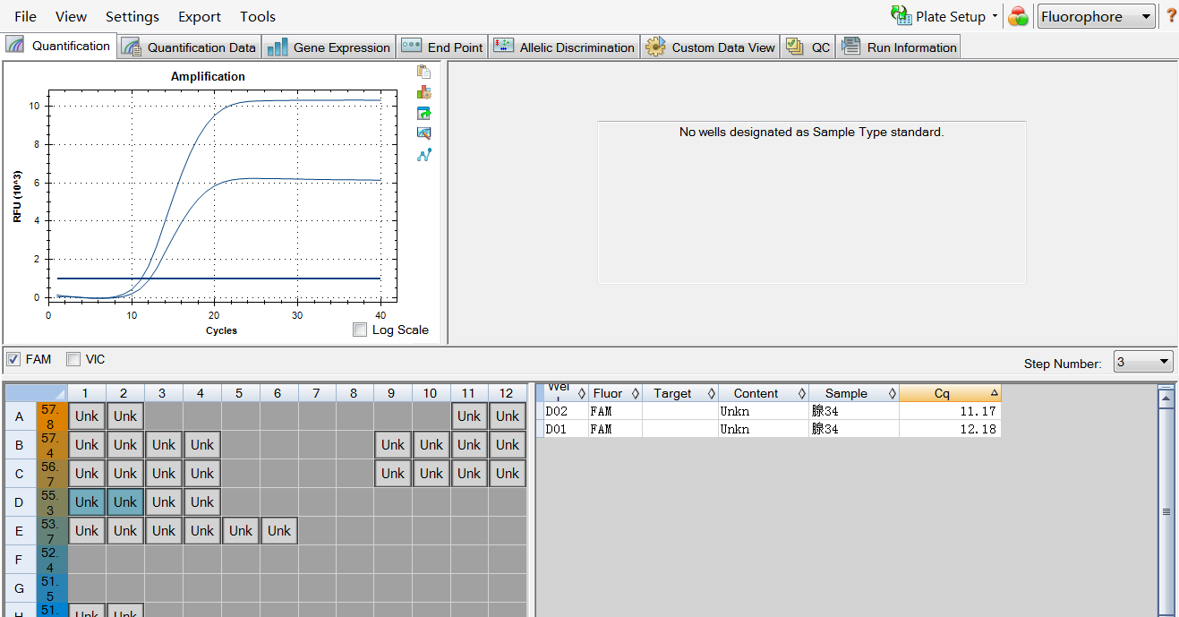Click the baseline threshold curve icon

click(424, 154)
